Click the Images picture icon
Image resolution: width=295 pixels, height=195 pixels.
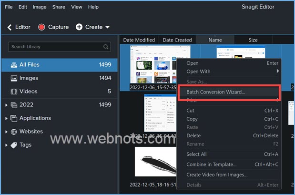click(x=14, y=78)
